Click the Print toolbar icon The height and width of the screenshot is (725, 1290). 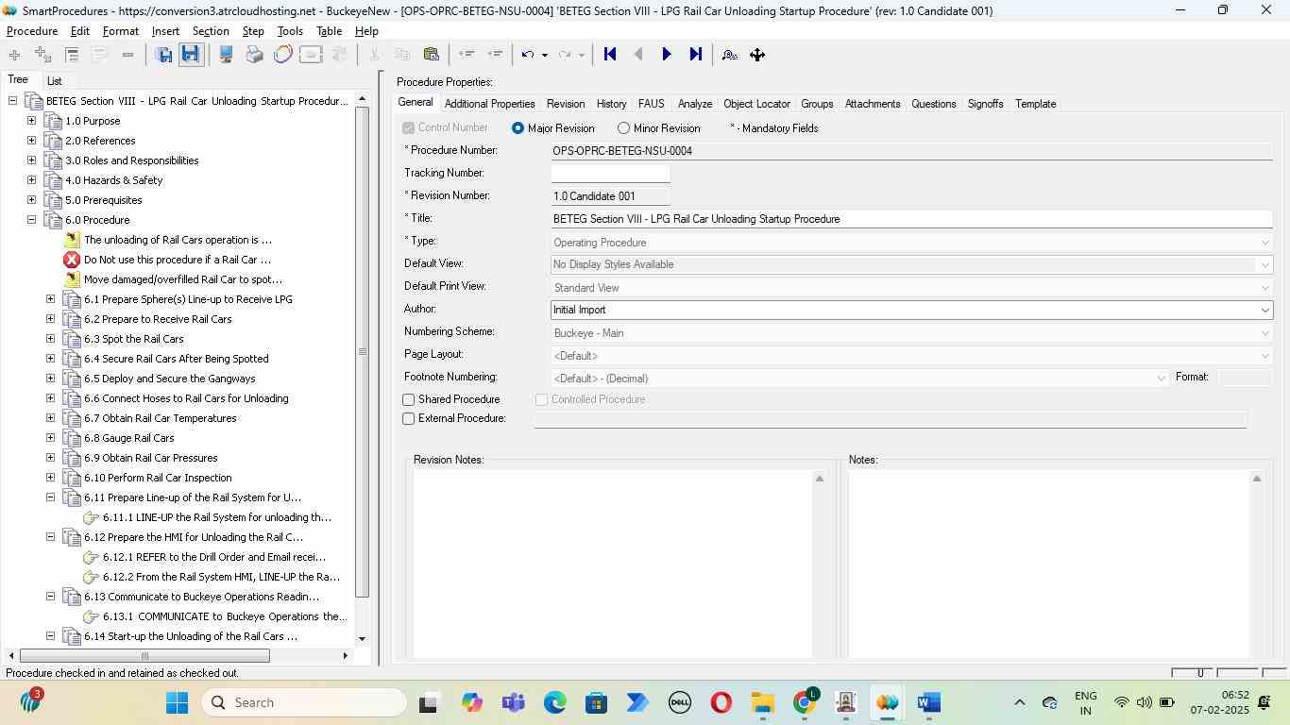254,55
